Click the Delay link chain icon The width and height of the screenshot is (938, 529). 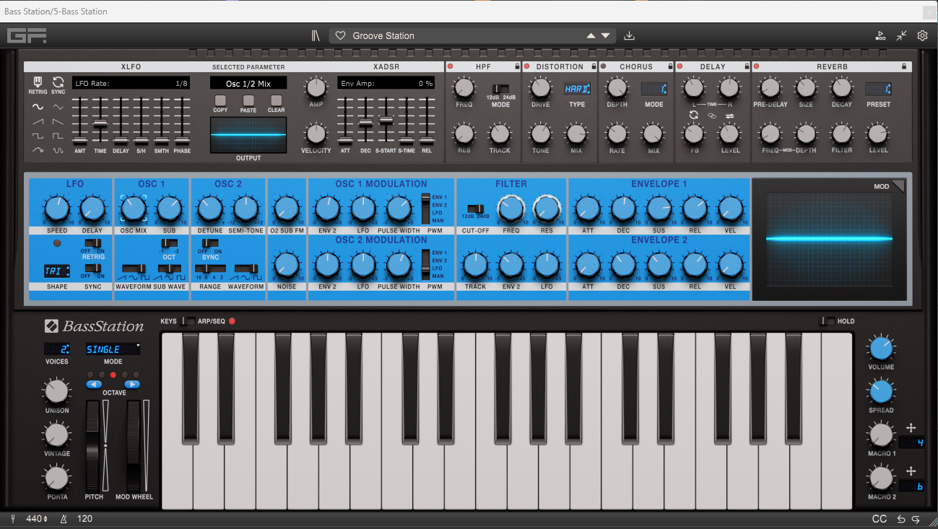point(711,115)
